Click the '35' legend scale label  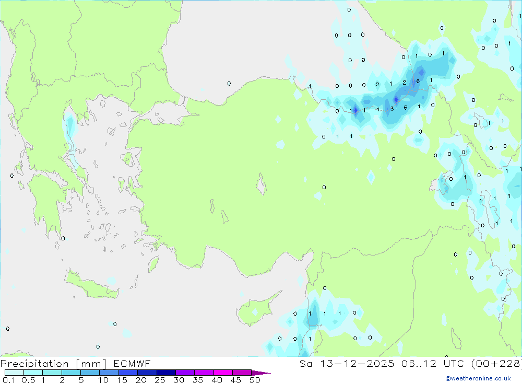click(x=198, y=380)
